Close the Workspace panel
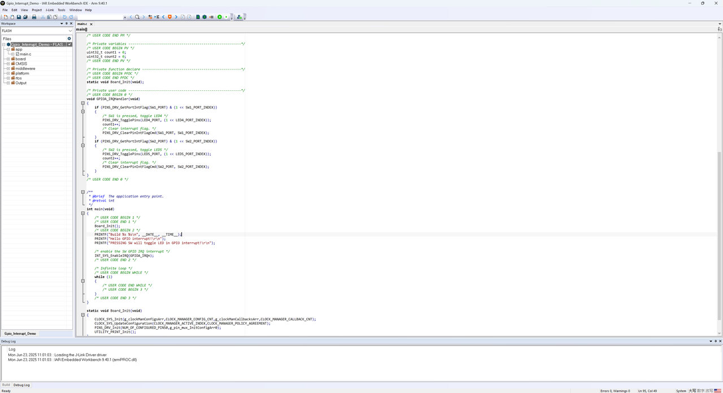The image size is (723, 393). click(x=71, y=24)
